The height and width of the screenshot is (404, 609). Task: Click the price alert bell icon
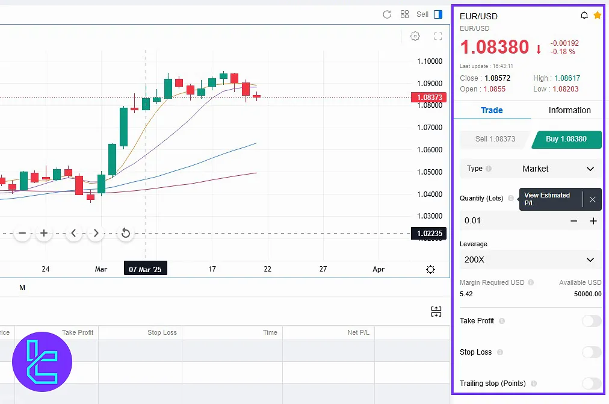[x=584, y=16]
